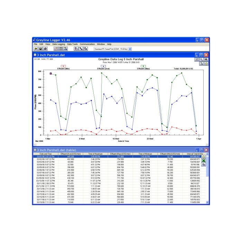Image resolution: width=242 pixels, height=242 pixels.
Task: Click the Time of Maximum column header
Action: click(95, 154)
